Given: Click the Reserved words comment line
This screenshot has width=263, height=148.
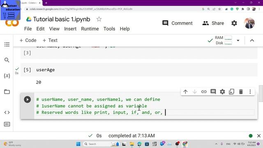Looking at the screenshot, I should 99,112.
